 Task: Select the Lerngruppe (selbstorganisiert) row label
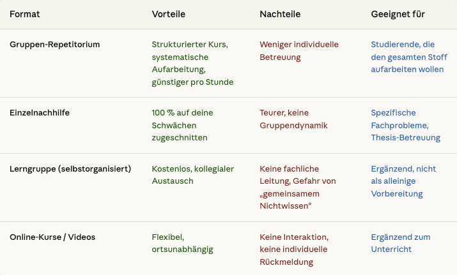coord(70,169)
